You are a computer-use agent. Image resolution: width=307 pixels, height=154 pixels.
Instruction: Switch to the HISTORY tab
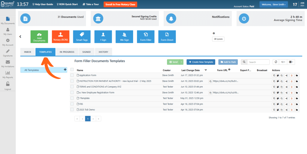click(x=103, y=52)
